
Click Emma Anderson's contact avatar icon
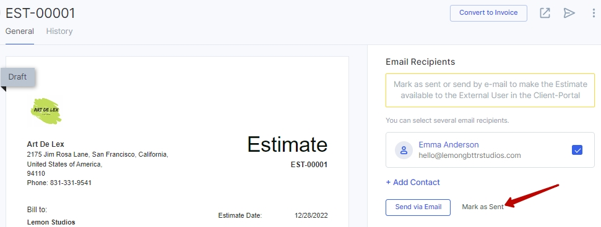point(404,150)
